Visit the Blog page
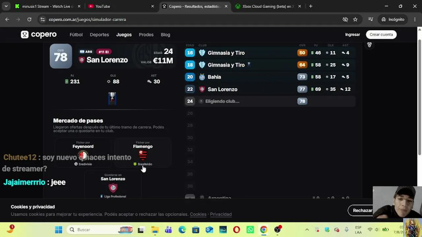Image resolution: width=422 pixels, height=237 pixels. tap(166, 35)
